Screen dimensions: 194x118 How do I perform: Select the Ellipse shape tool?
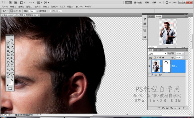(12, 69)
